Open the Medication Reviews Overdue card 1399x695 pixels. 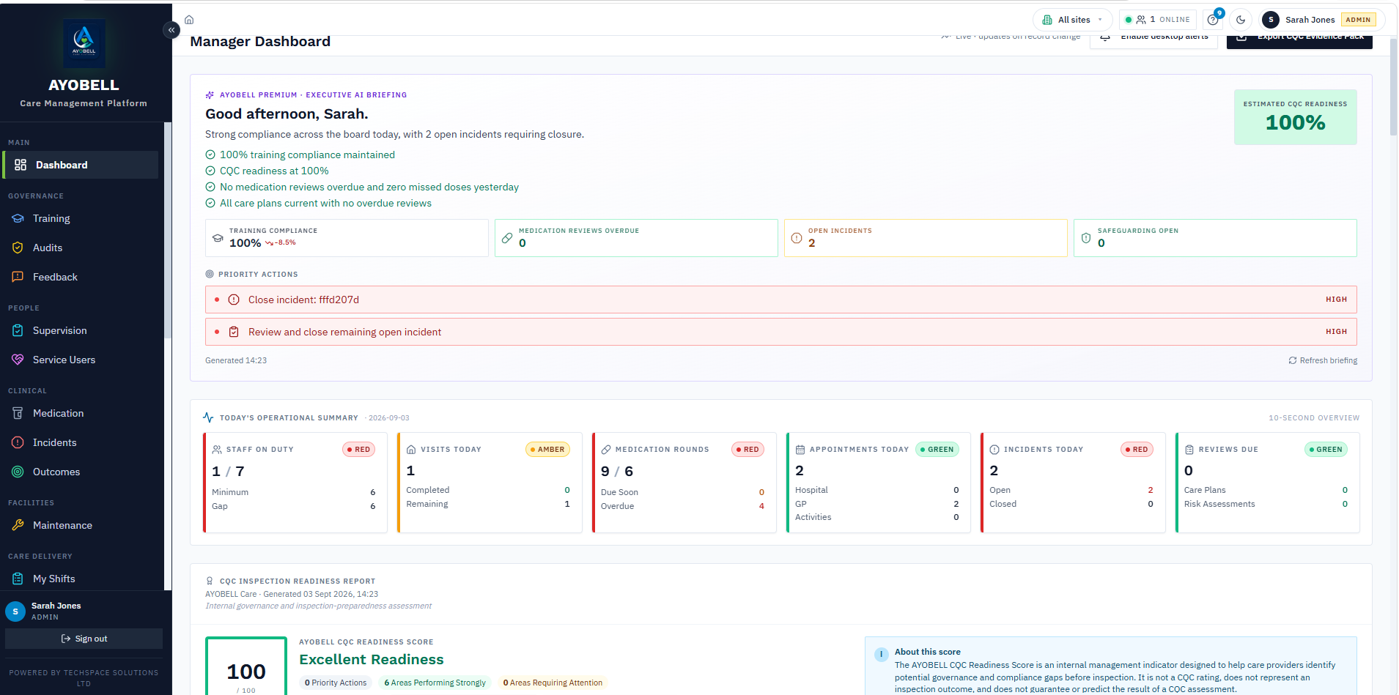(636, 238)
